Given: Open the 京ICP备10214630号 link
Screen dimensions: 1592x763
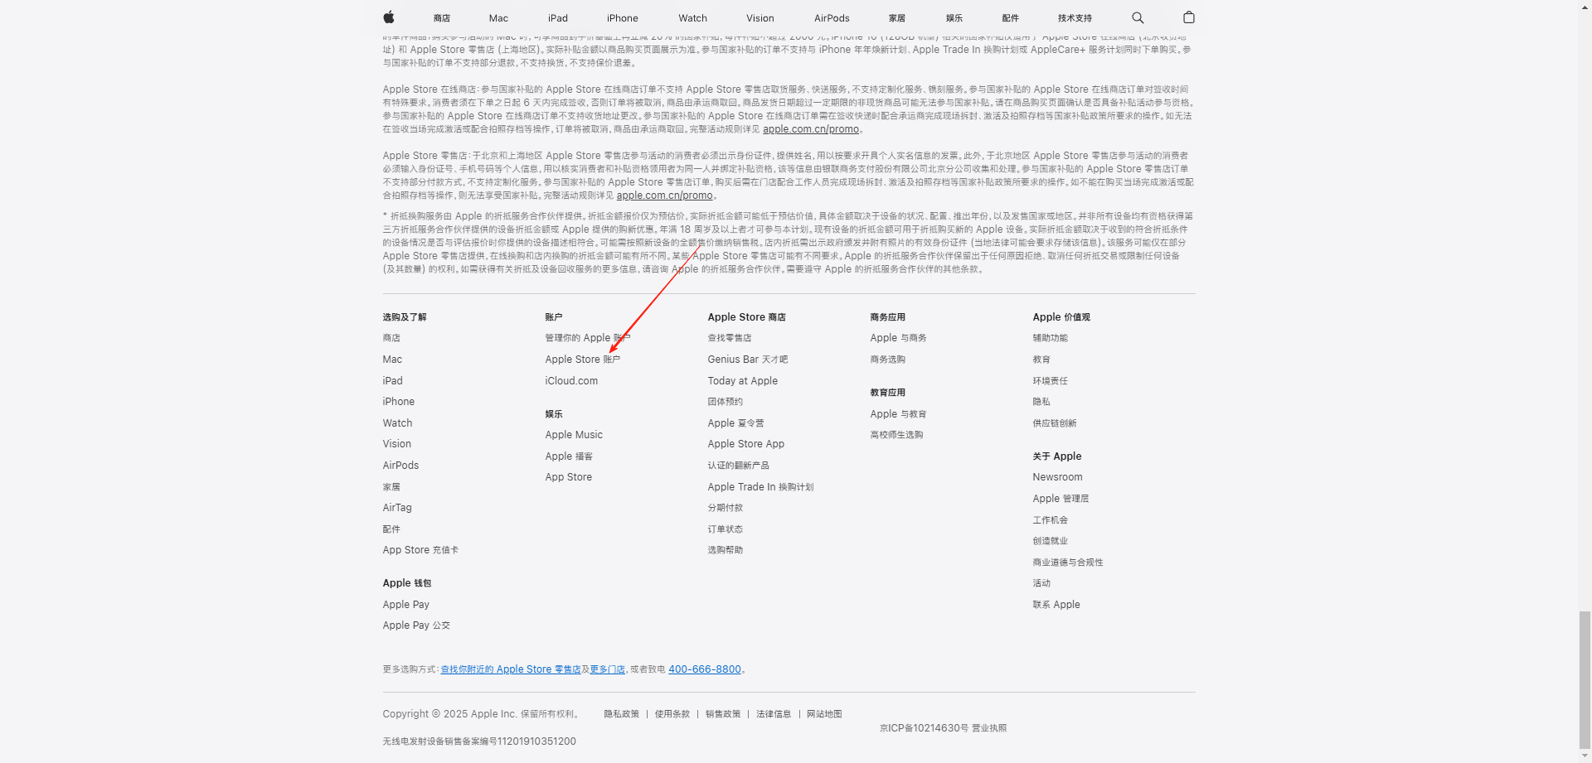Looking at the screenshot, I should tap(924, 728).
